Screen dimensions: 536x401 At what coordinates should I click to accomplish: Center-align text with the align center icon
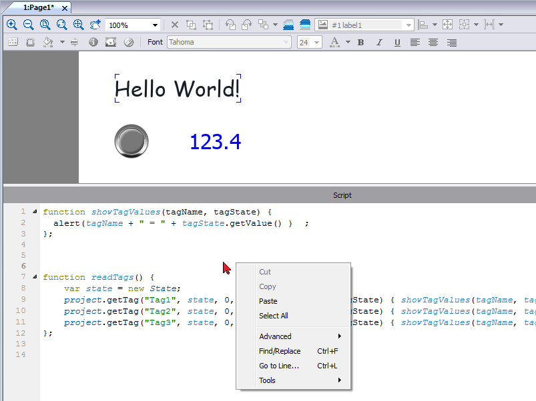click(x=433, y=42)
